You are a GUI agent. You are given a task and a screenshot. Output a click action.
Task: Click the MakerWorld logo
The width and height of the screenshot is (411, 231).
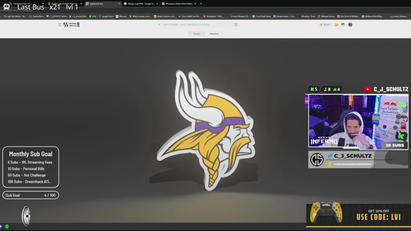71,24
